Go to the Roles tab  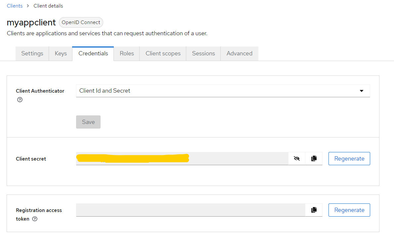127,53
